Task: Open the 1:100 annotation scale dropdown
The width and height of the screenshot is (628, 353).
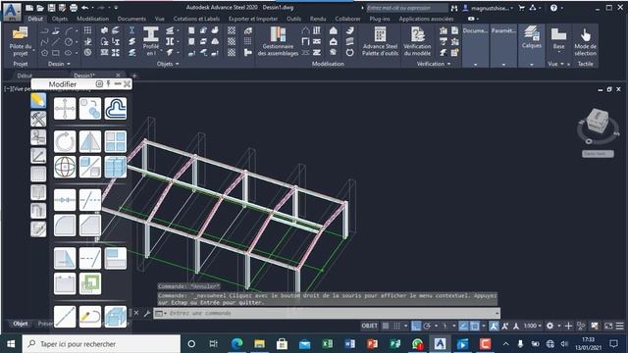Action: [533, 326]
